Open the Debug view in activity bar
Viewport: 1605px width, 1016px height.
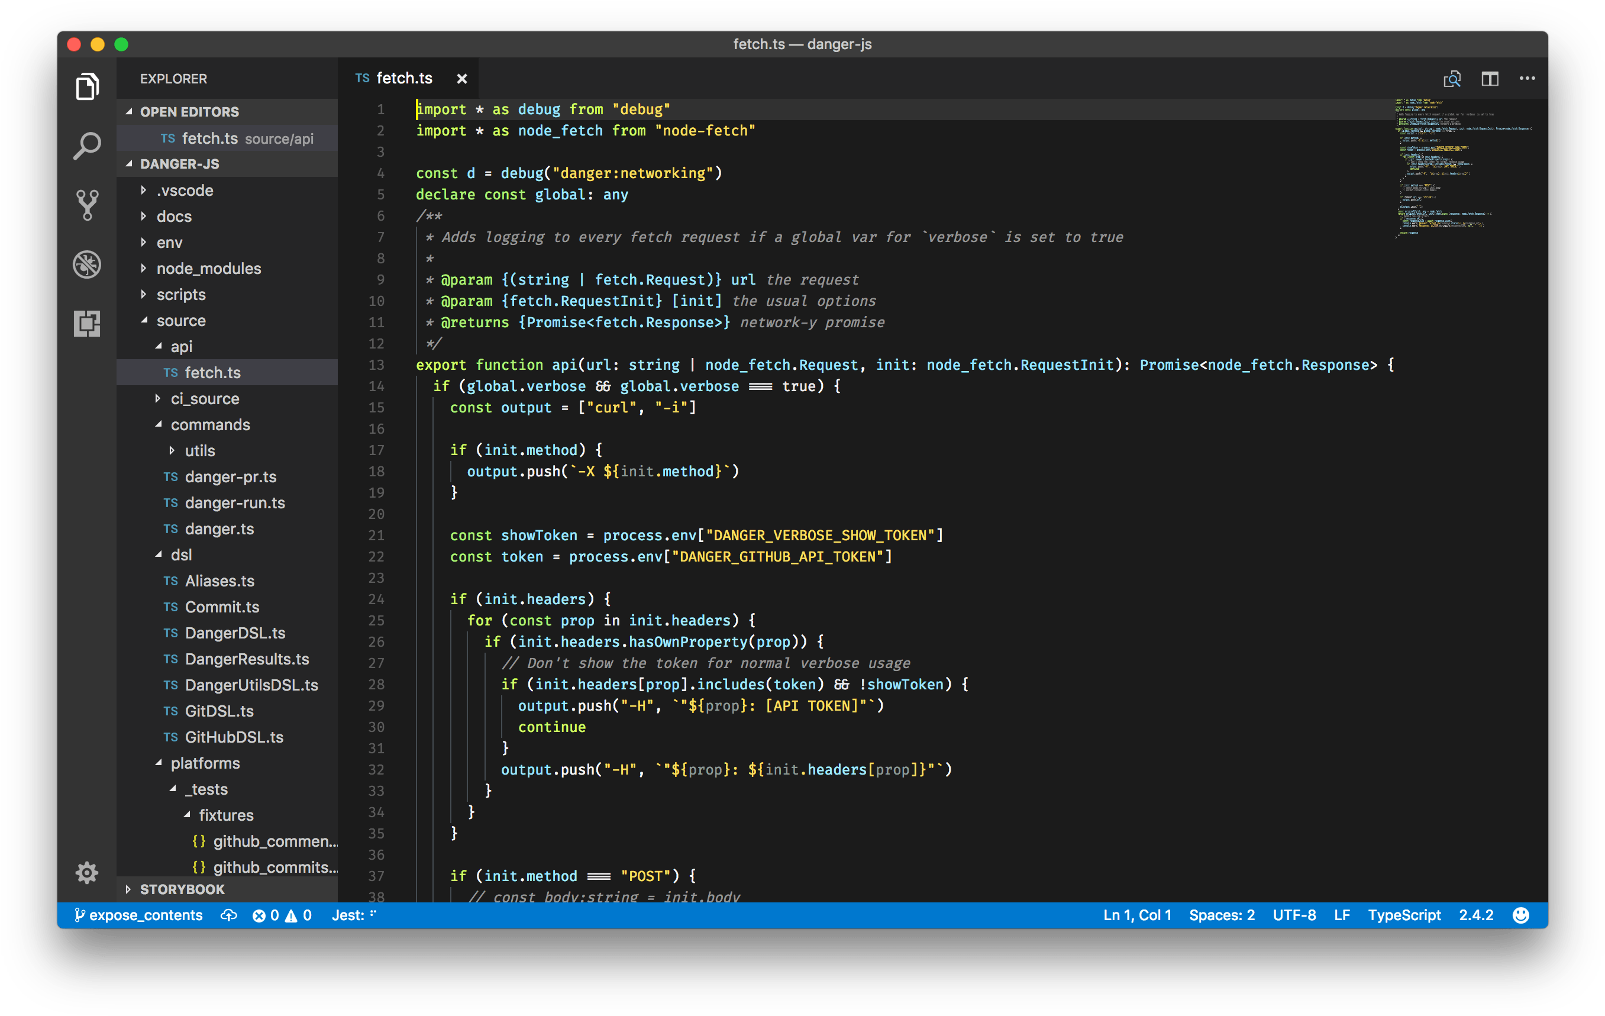86,265
